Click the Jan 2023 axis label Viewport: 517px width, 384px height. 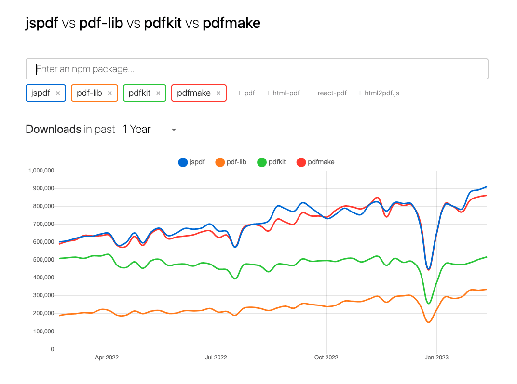[x=436, y=358]
